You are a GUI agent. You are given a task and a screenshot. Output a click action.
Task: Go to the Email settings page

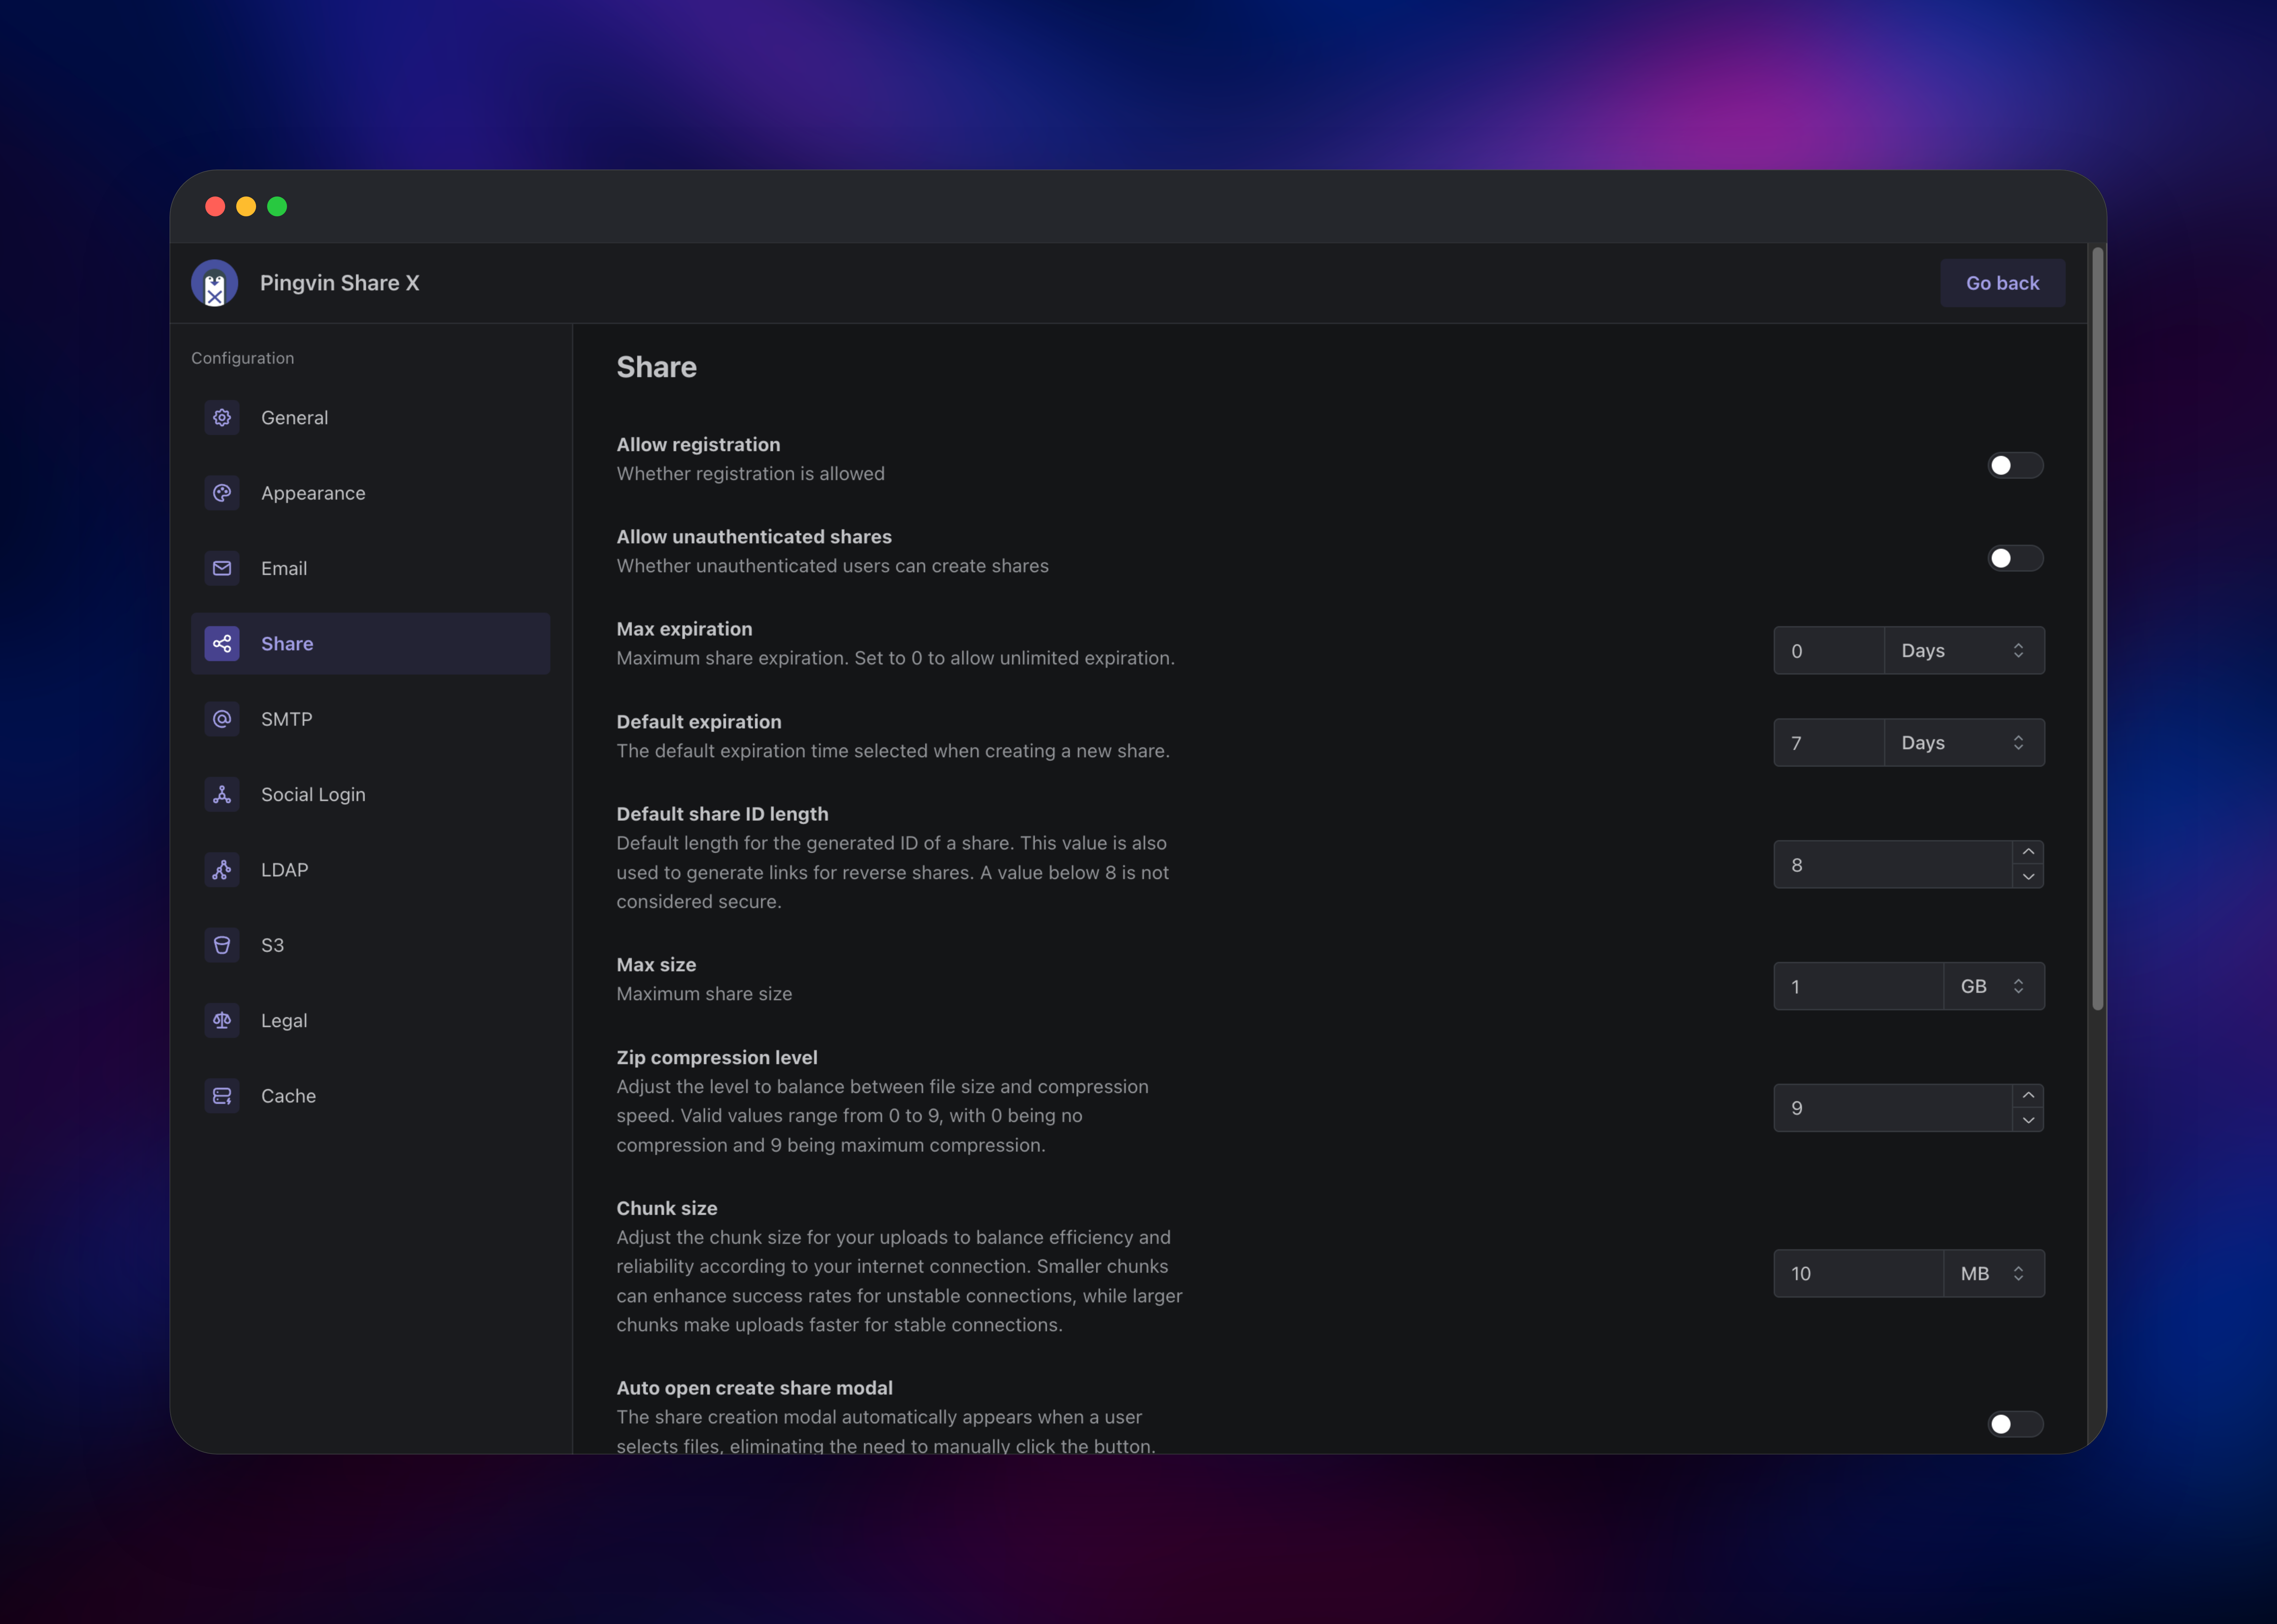tap(370, 568)
